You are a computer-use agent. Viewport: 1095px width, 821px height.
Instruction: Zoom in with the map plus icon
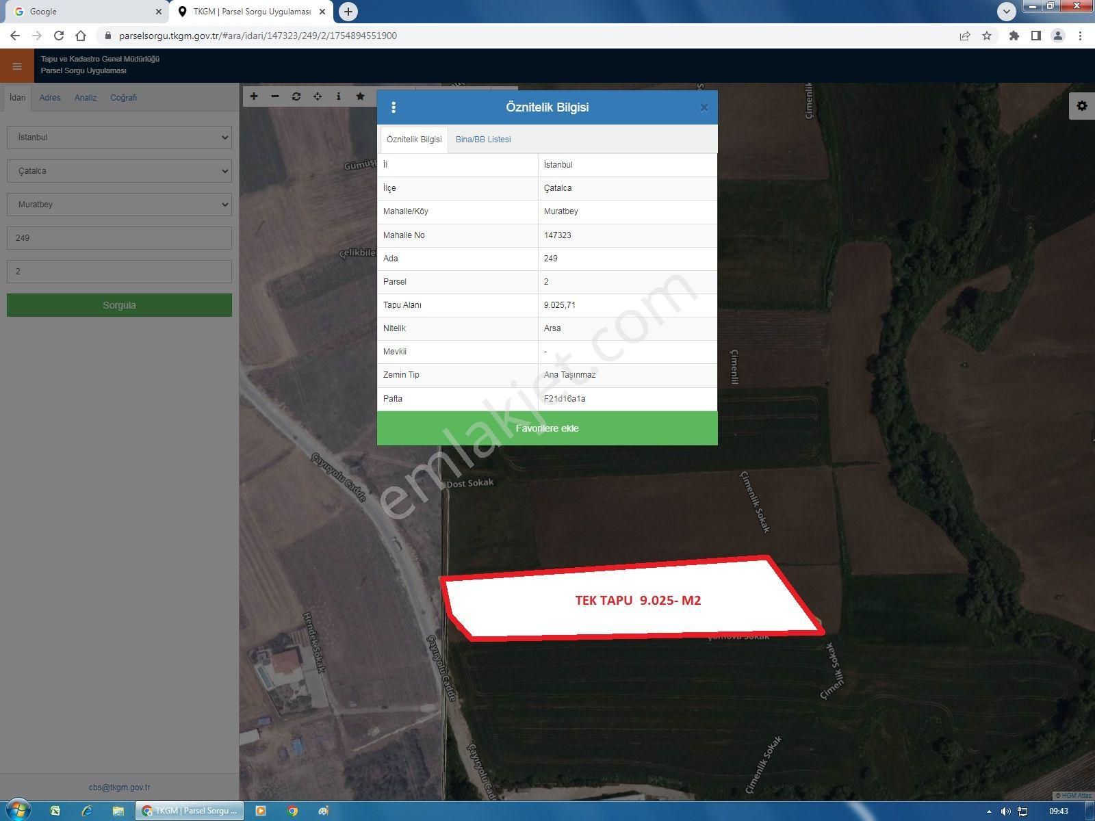tap(254, 96)
